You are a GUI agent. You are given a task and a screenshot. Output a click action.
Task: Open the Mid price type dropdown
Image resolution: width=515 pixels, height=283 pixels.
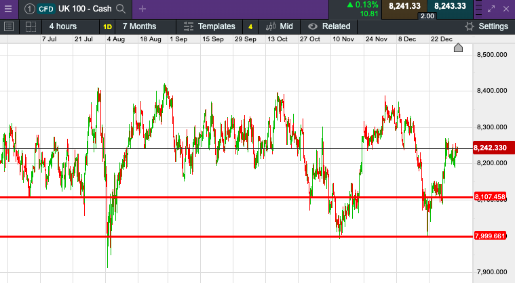pyautogui.click(x=279, y=26)
